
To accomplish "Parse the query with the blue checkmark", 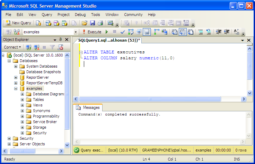I will point(123,32).
